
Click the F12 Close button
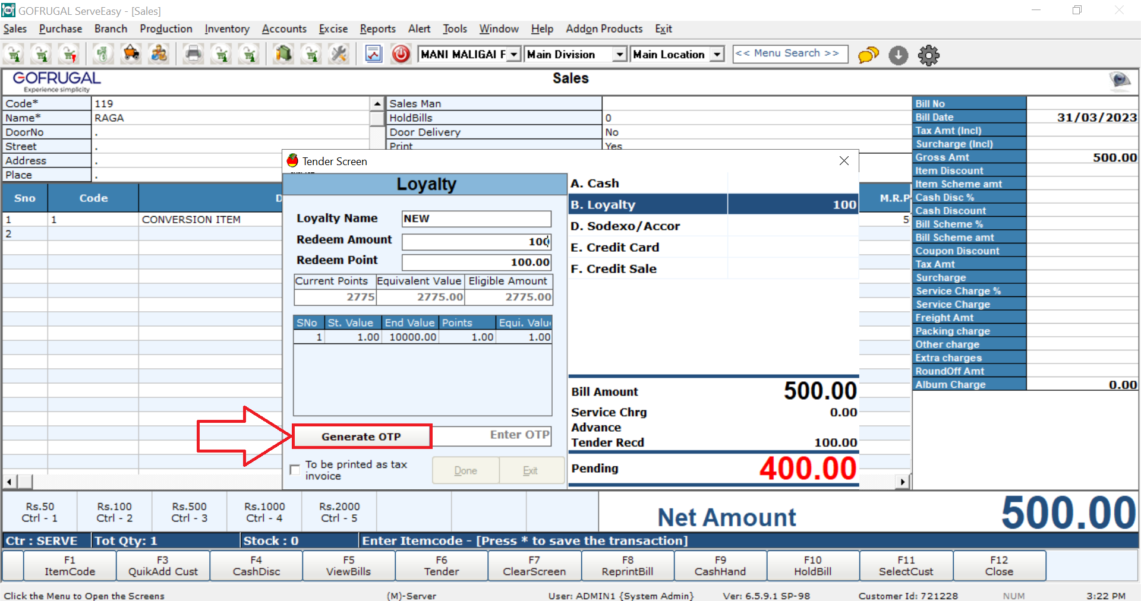(x=999, y=565)
